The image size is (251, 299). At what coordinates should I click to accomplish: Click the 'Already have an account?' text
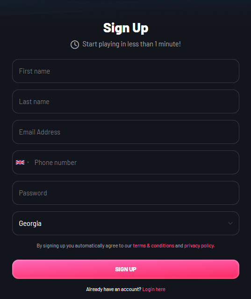(114, 289)
